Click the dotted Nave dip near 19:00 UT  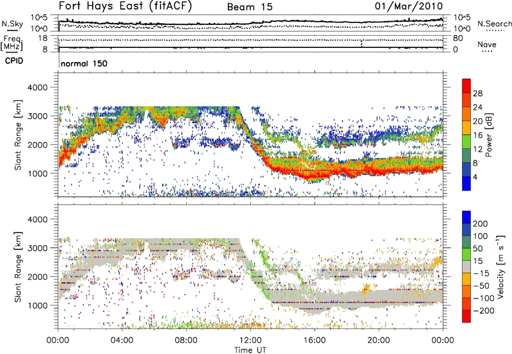(x=362, y=43)
